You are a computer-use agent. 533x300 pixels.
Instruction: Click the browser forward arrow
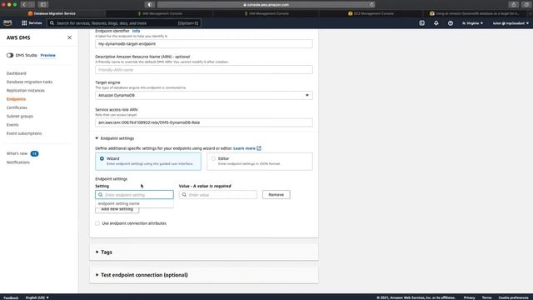[32, 4]
